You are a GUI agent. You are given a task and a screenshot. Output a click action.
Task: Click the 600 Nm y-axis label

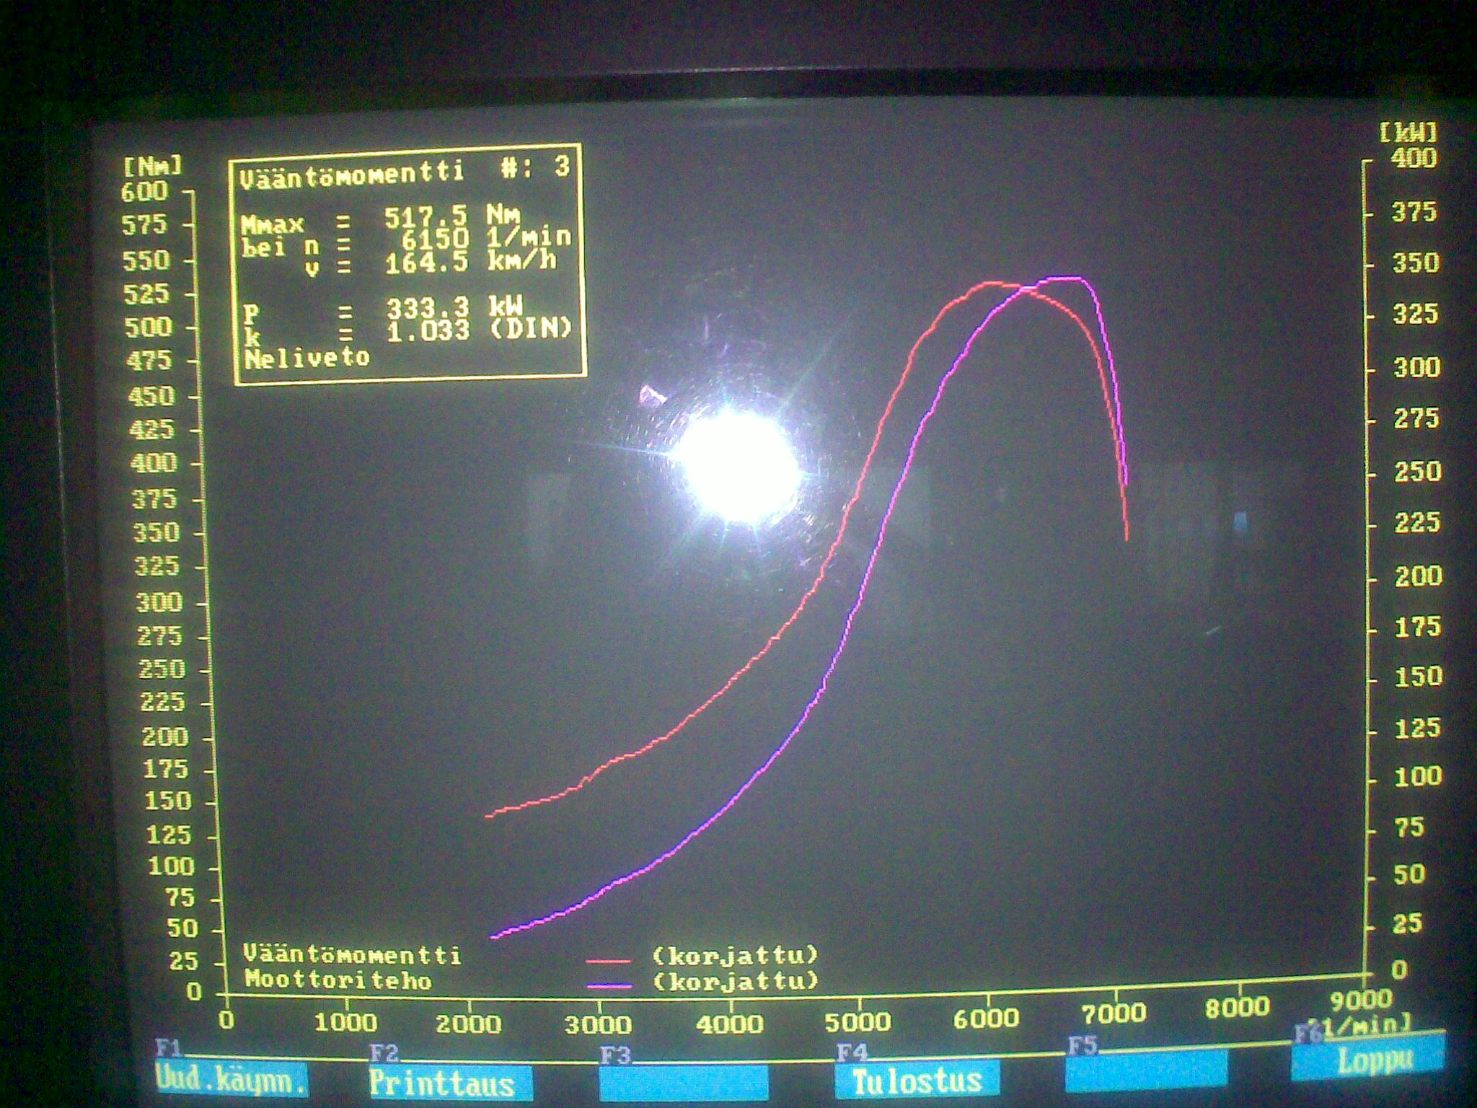(144, 192)
